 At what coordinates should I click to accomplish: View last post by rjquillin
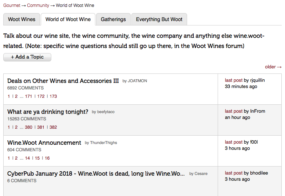[234, 80]
